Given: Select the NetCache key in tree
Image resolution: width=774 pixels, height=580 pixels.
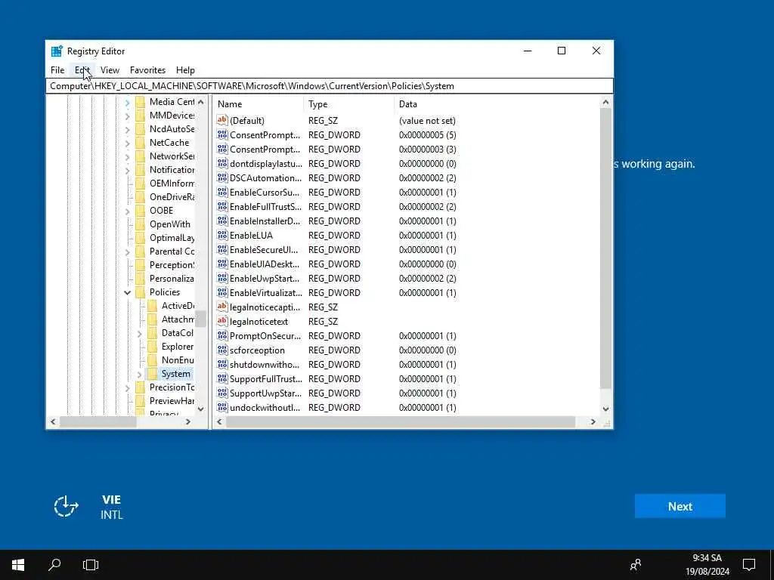Looking at the screenshot, I should 169,143.
